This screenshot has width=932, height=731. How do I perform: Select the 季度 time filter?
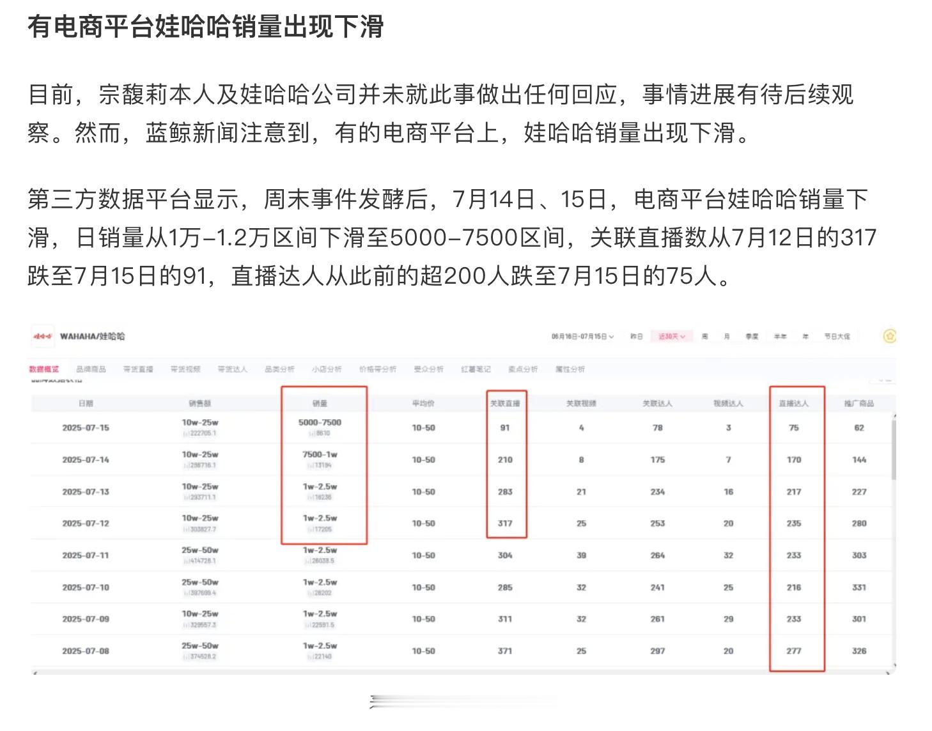coord(752,336)
